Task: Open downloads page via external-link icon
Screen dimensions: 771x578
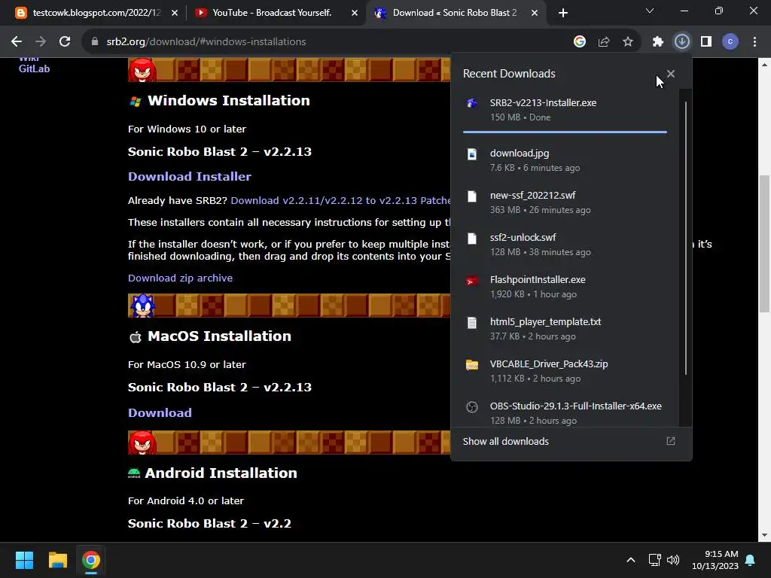Action: (x=671, y=441)
